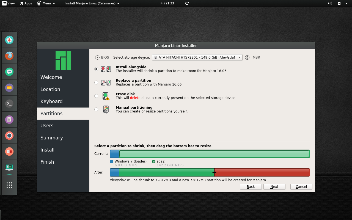Open the system menu arrow in top bar
This screenshot has height=220, width=352.
tap(346, 3)
